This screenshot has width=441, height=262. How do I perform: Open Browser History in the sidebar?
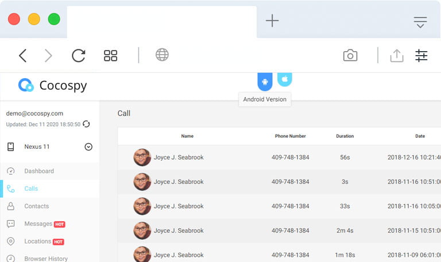coord(46,259)
